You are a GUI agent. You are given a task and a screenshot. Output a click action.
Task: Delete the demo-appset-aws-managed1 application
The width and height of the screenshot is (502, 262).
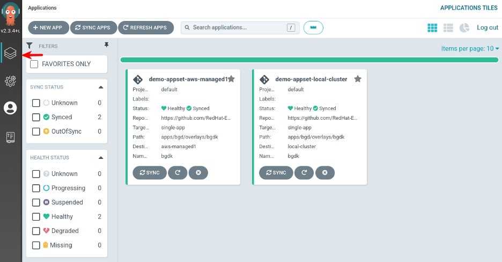pos(198,173)
